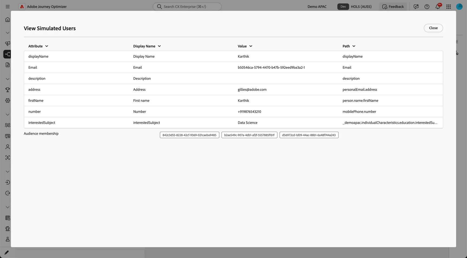467x258 pixels.
Task: Open the notifications bell
Action: point(438,6)
